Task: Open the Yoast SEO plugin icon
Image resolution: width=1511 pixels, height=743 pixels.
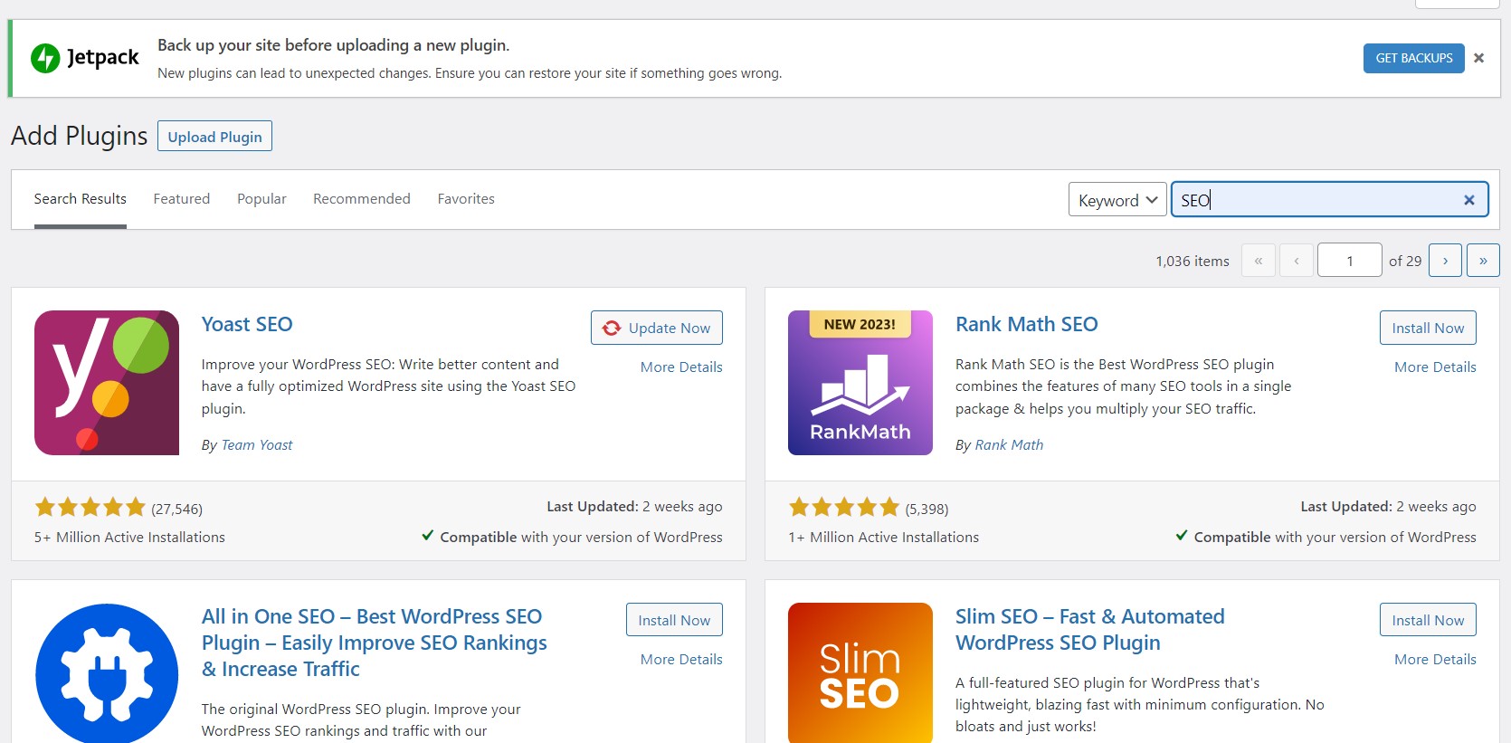Action: (x=107, y=383)
